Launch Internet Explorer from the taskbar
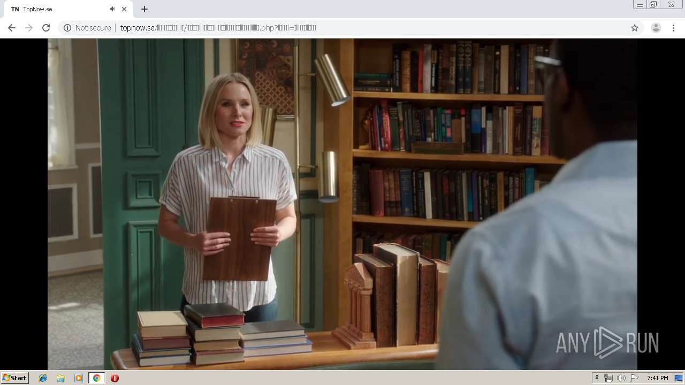This screenshot has width=685, height=385. click(43, 378)
